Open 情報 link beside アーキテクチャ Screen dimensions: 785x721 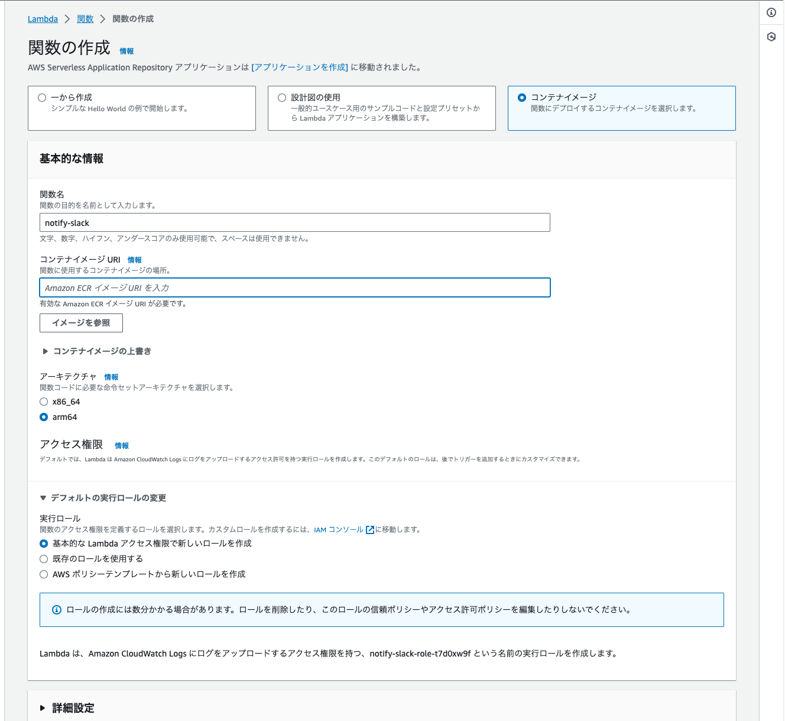(111, 377)
